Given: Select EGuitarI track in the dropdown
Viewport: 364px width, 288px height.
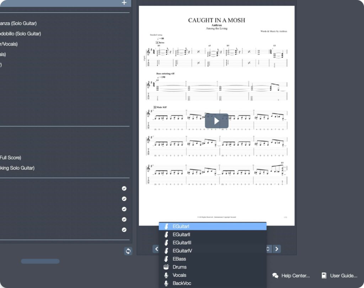Looking at the screenshot, I should pyautogui.click(x=213, y=226).
